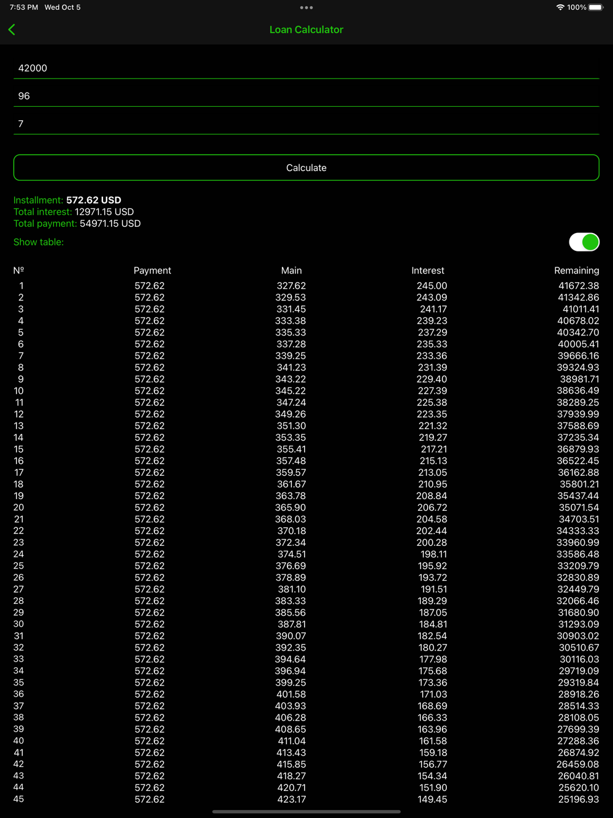Tap the battery indicator icon

[x=596, y=7]
